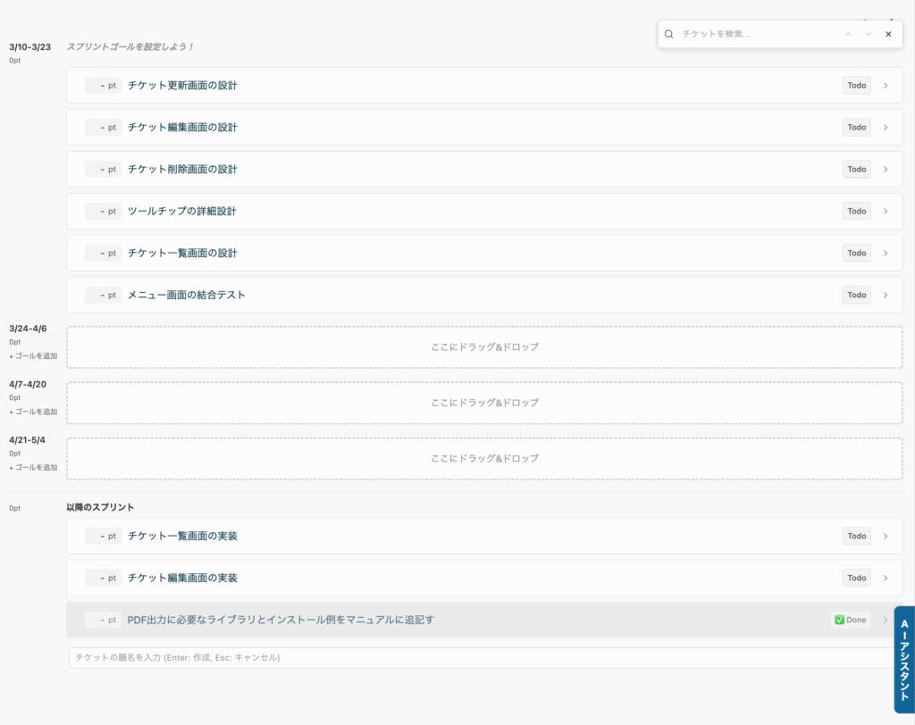Jump to previous search result arrow

(x=849, y=34)
